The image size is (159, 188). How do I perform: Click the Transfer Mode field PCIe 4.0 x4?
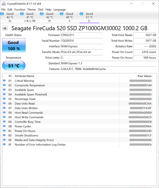[82, 52]
